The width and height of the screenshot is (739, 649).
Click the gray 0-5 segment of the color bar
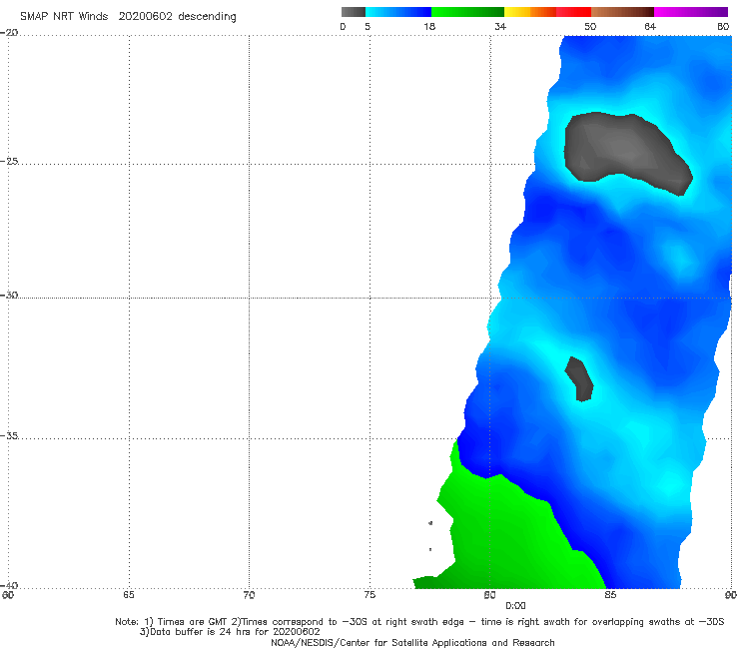(x=353, y=12)
